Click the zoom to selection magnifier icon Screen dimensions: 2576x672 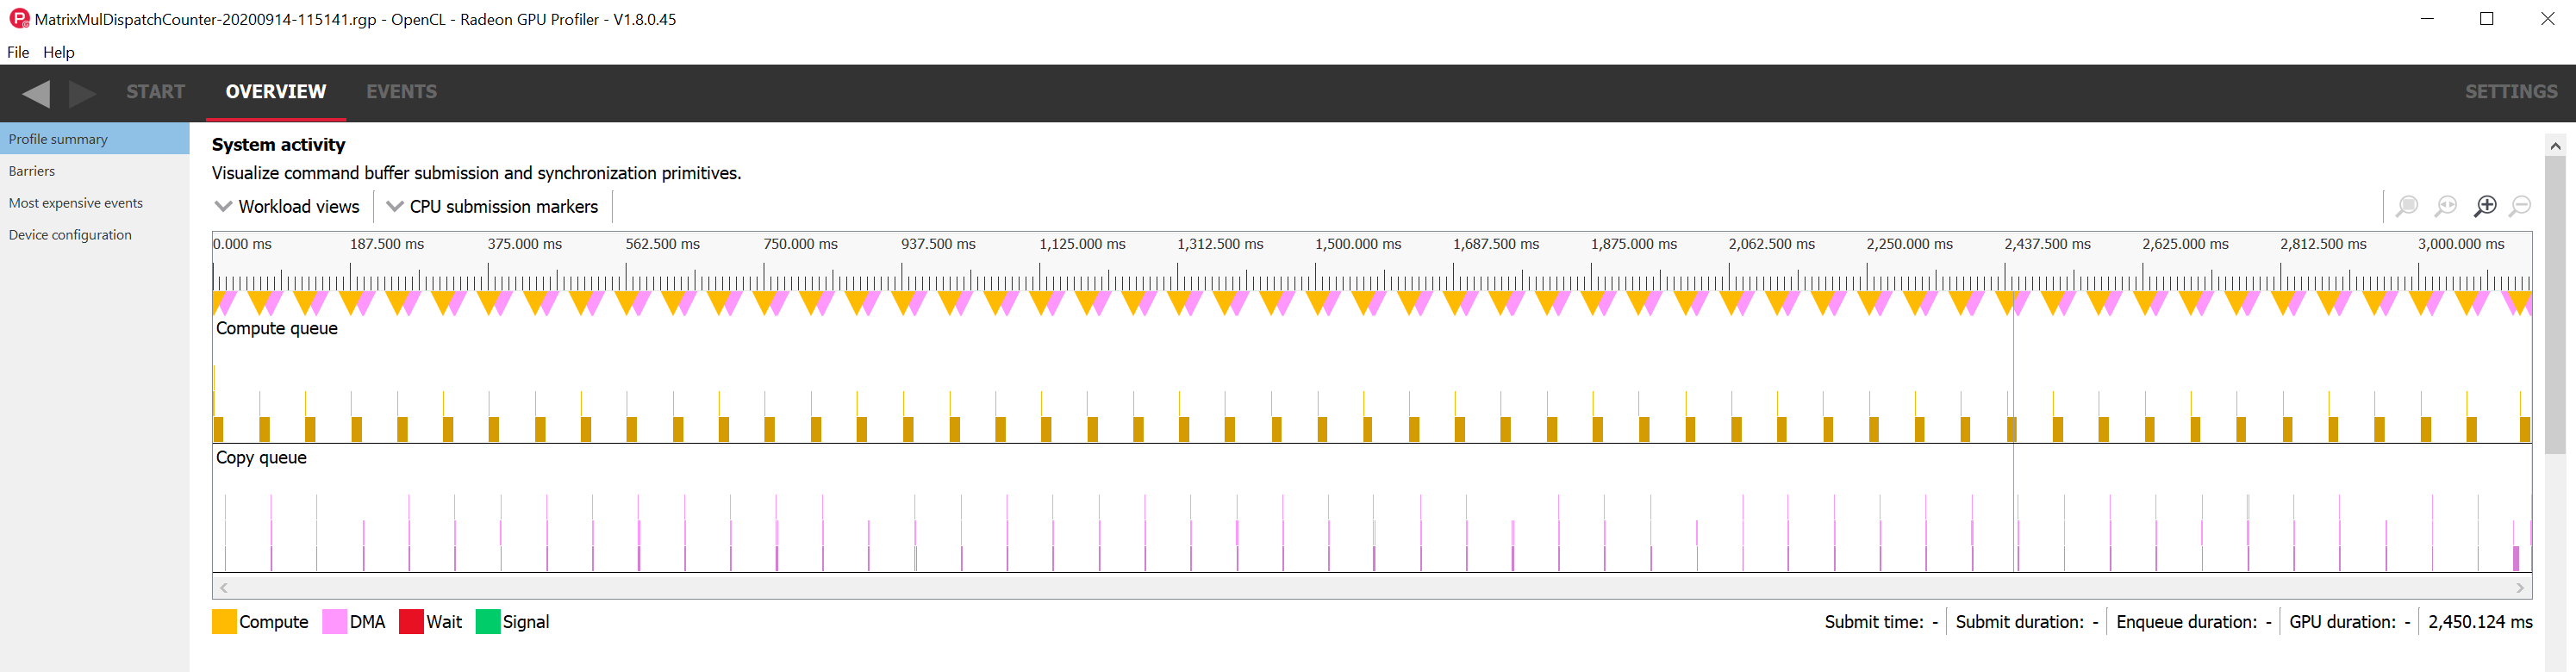click(2407, 206)
